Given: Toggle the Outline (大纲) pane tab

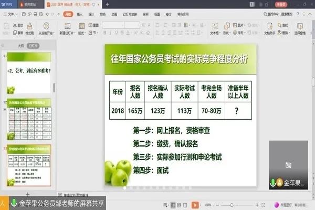Looking at the screenshot, I should [x=20, y=46].
